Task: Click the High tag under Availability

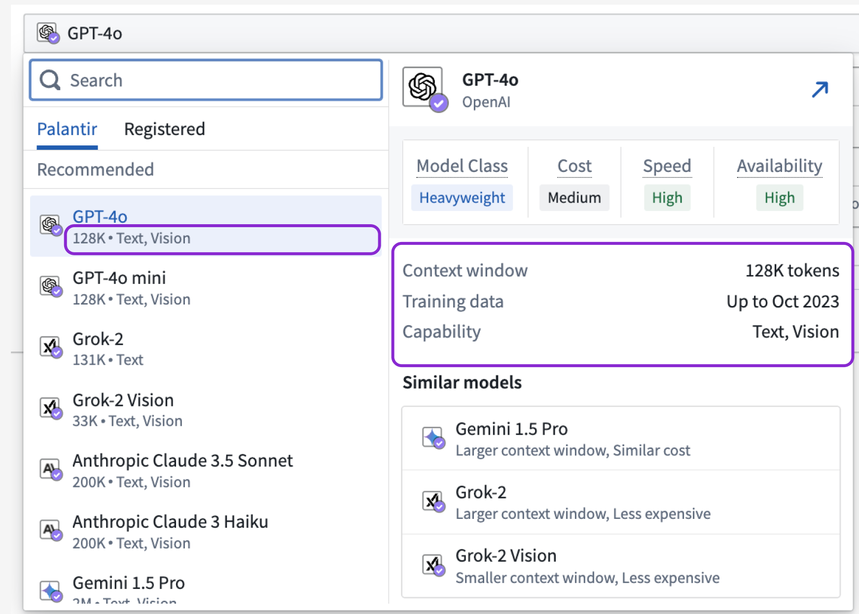Action: click(780, 198)
